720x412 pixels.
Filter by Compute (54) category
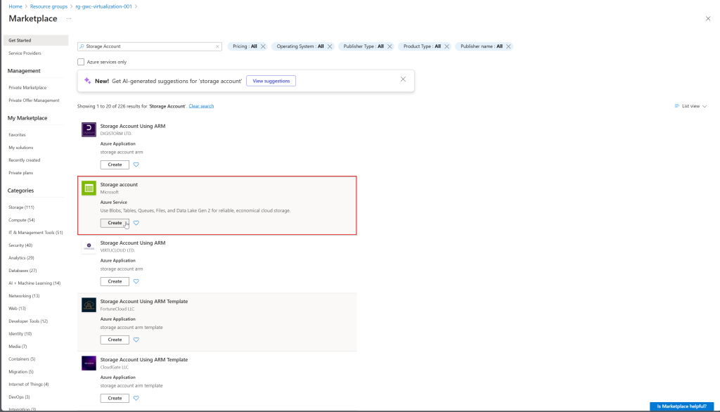coord(22,220)
